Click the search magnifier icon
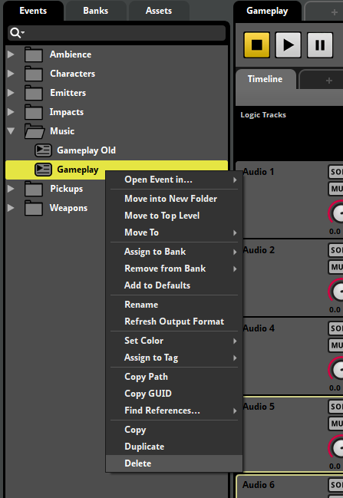 click(15, 33)
